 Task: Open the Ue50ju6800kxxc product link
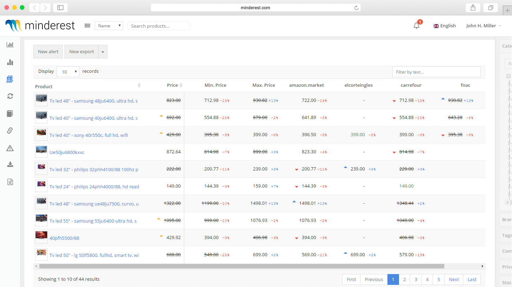pyautogui.click(x=67, y=152)
